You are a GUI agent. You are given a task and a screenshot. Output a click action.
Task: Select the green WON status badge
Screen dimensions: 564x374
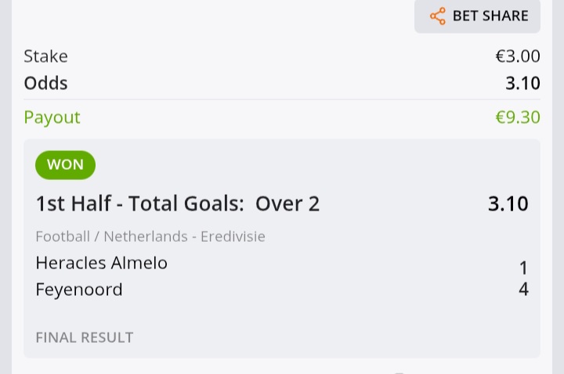click(x=66, y=165)
